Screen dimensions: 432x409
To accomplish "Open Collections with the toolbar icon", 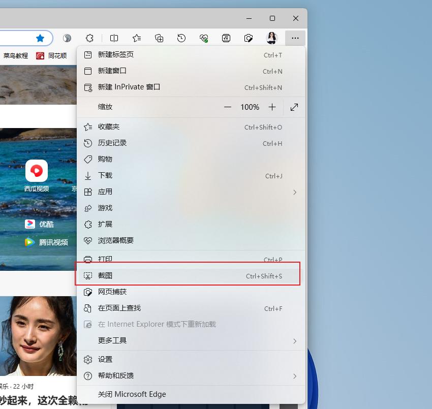I will 159,38.
